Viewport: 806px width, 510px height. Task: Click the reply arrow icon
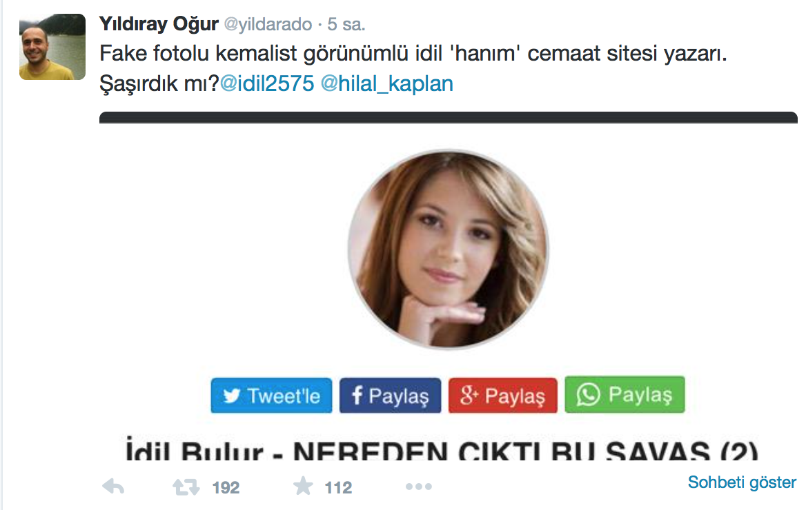click(x=114, y=486)
